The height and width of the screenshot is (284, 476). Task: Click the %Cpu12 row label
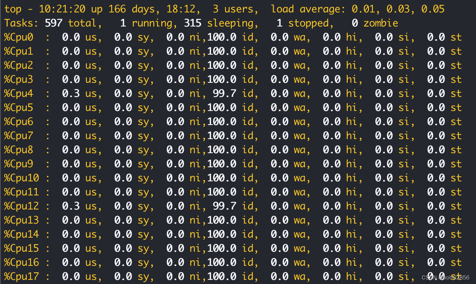[x=22, y=206]
